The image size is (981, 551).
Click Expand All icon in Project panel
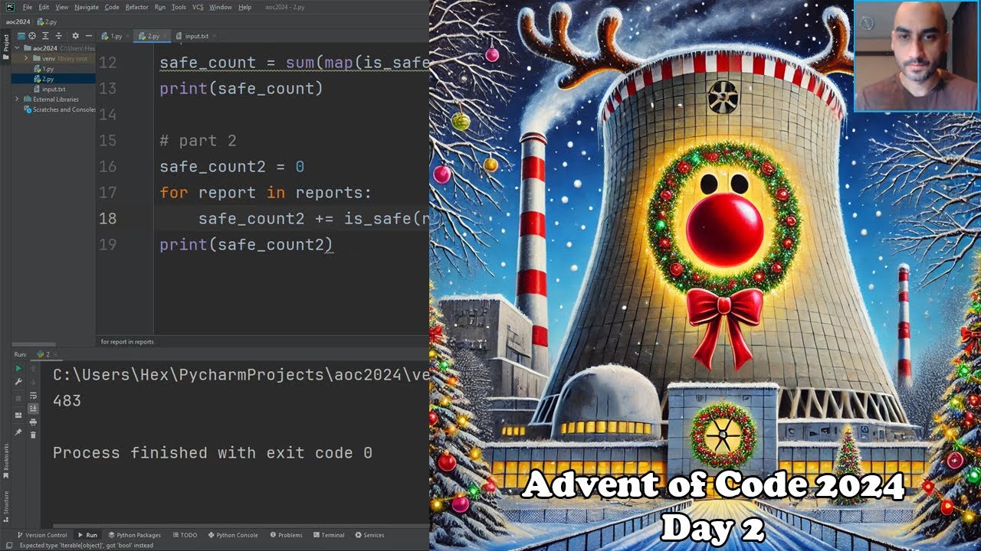pyautogui.click(x=45, y=36)
